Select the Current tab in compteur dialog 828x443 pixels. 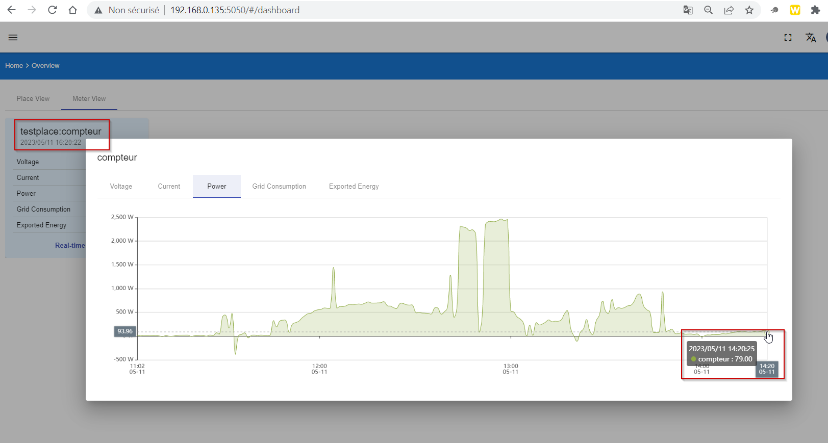[169, 186]
